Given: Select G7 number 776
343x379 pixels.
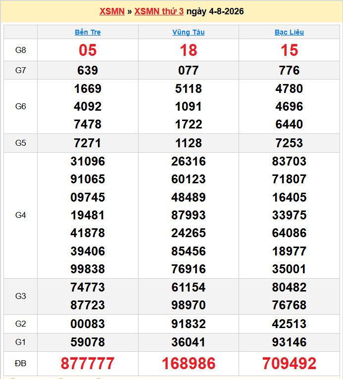Looking at the screenshot, I should coord(289,70).
